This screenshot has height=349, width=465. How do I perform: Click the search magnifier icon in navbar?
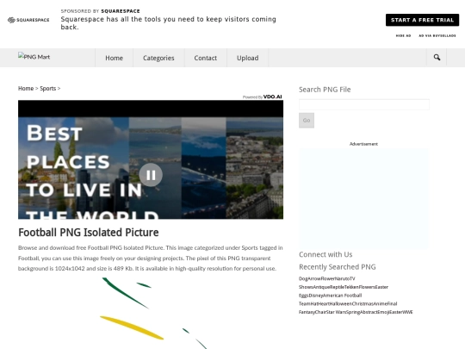coord(437,57)
